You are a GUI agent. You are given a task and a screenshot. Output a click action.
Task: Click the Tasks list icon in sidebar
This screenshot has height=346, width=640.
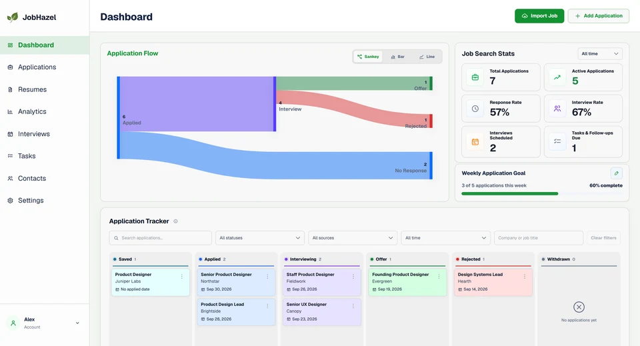click(10, 156)
